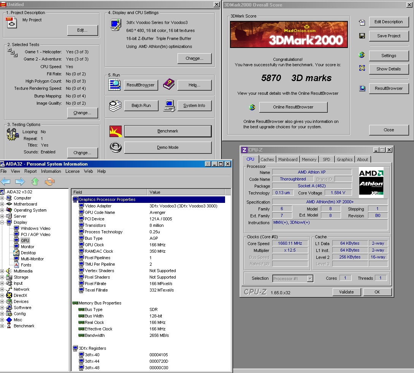Expand the Multimedia tree node
The width and height of the screenshot is (414, 373).
point(2,271)
